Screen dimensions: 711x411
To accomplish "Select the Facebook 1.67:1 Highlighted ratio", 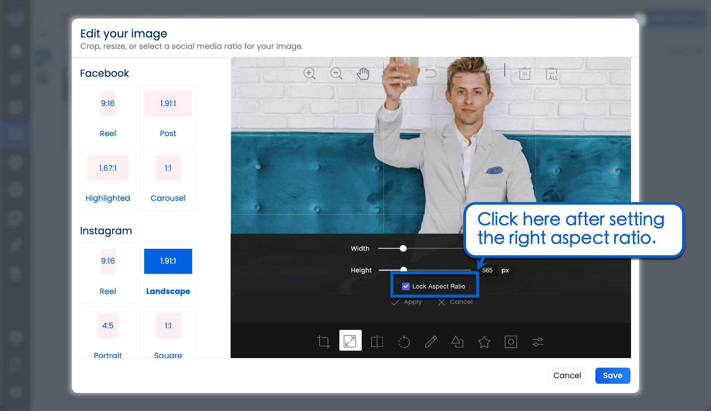I will point(108,180).
